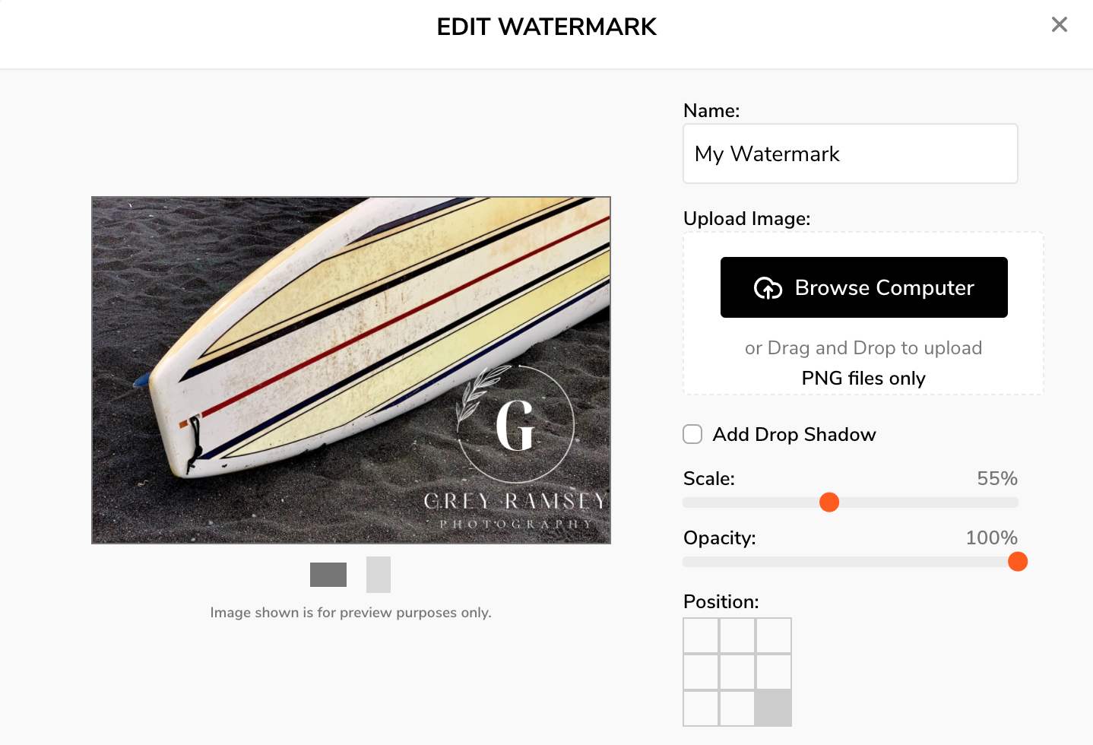This screenshot has height=745, width=1093.
Task: Set watermark position to bottom-center cell
Action: click(x=737, y=709)
